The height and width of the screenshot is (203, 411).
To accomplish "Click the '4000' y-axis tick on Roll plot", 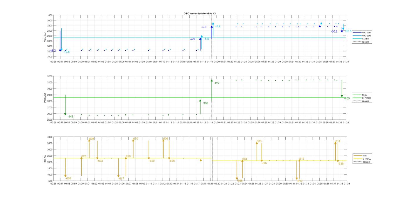I will click(x=50, y=137).
